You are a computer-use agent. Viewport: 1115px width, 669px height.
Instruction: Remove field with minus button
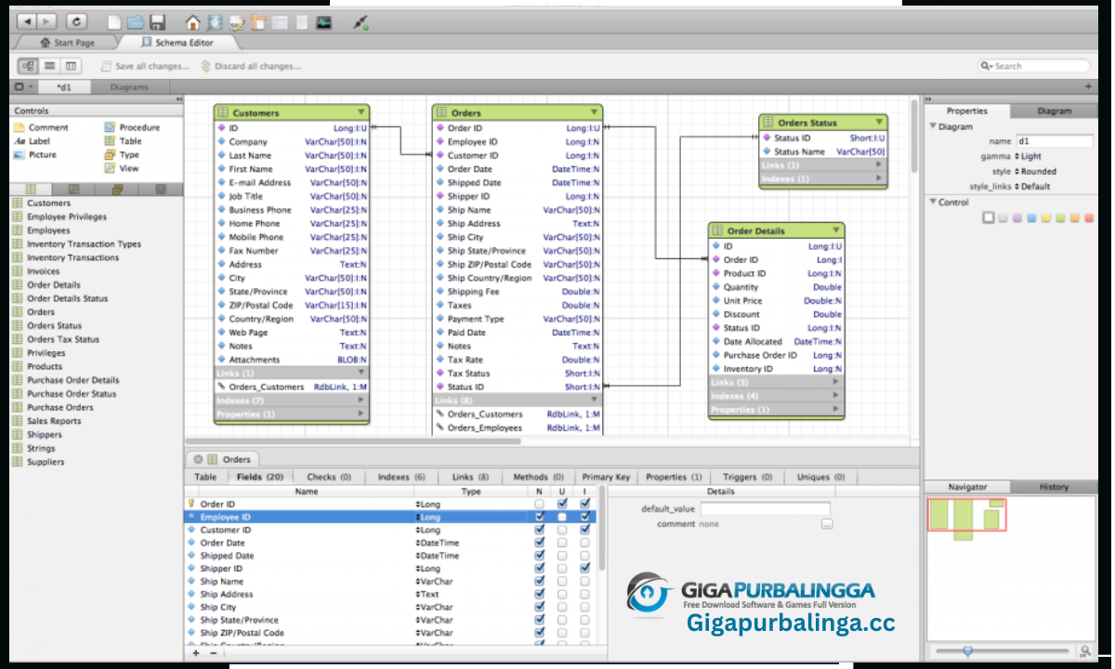click(213, 653)
